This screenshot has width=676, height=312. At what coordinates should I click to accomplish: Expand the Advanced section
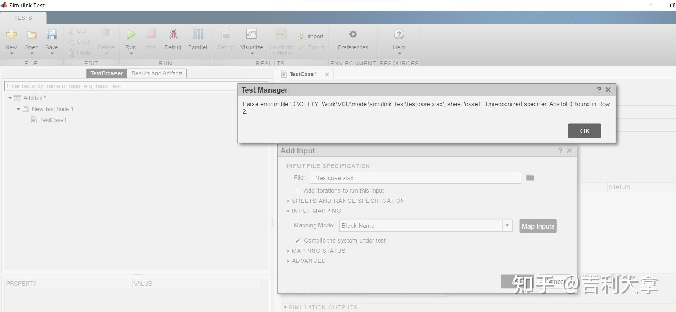288,261
